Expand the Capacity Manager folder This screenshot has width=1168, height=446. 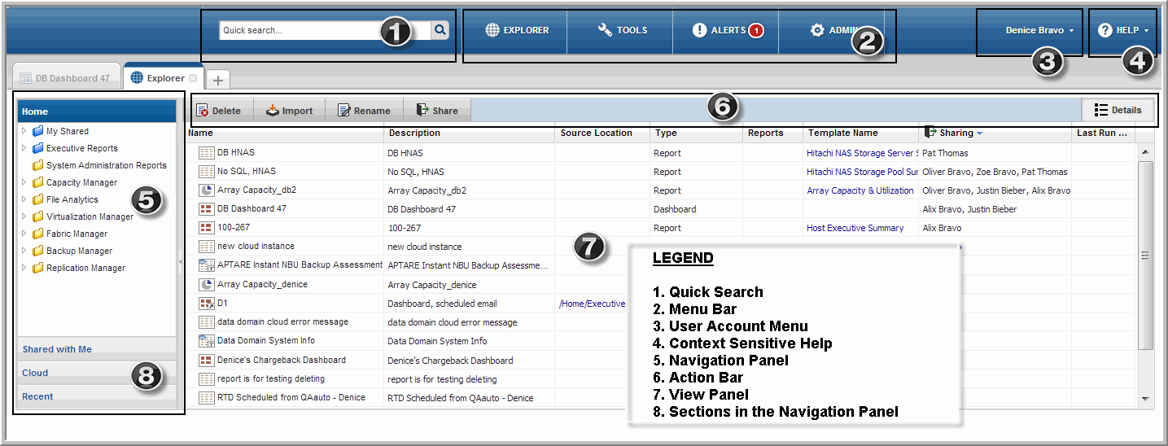click(24, 182)
